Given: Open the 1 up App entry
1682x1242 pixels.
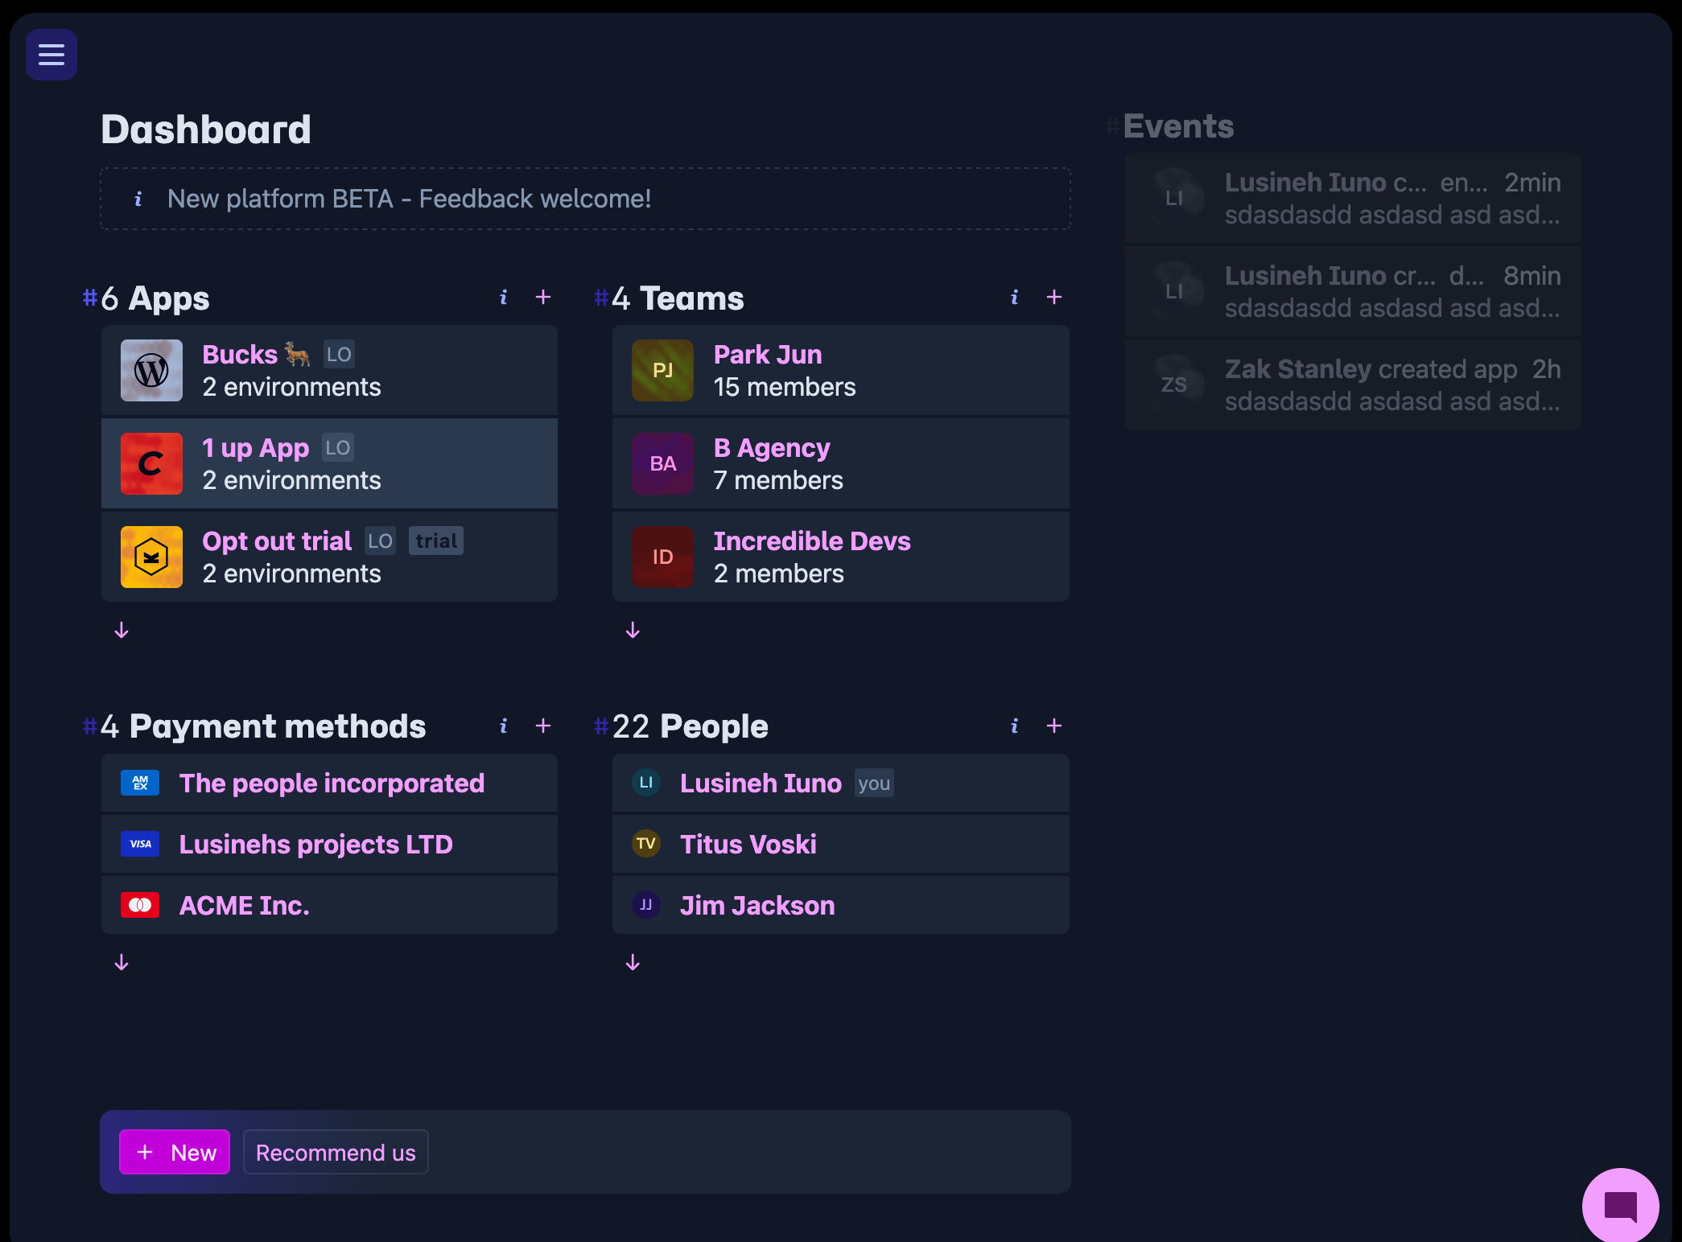Looking at the screenshot, I should pyautogui.click(x=256, y=448).
